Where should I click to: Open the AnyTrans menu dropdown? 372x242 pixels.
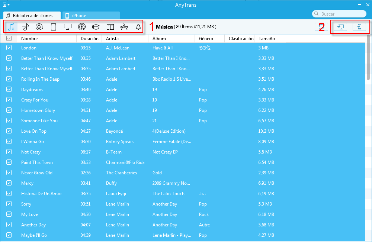pos(6,4)
